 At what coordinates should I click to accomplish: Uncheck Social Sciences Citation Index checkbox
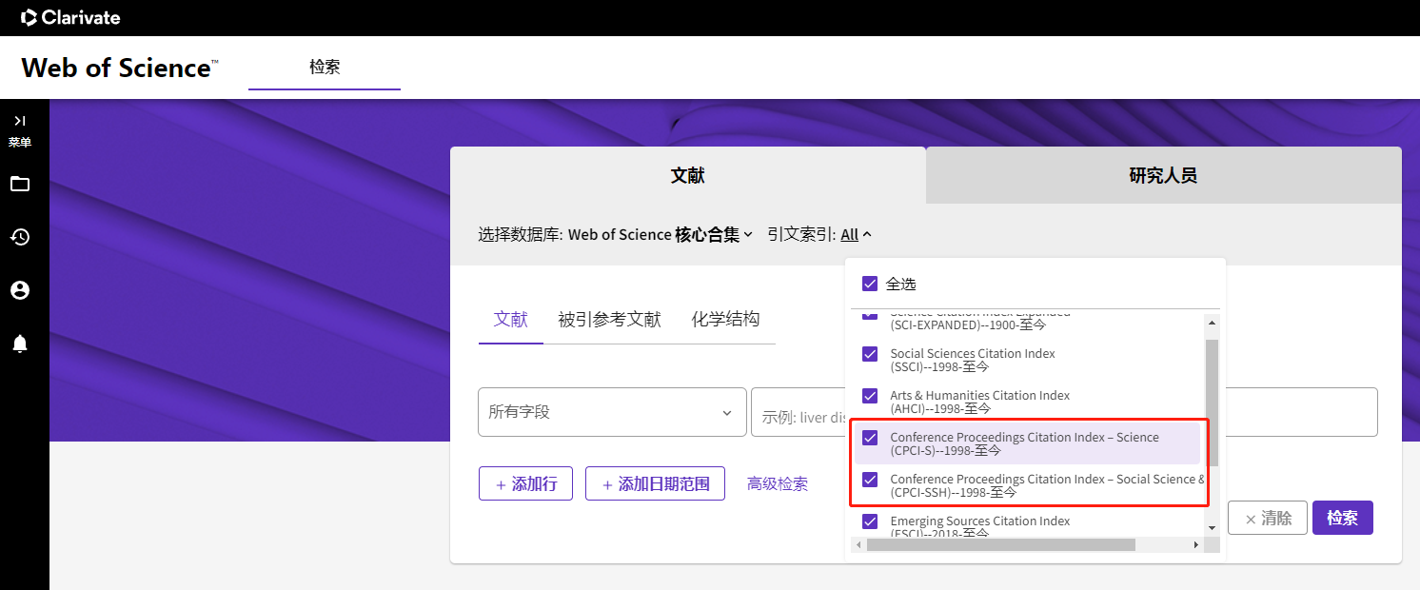coord(870,354)
